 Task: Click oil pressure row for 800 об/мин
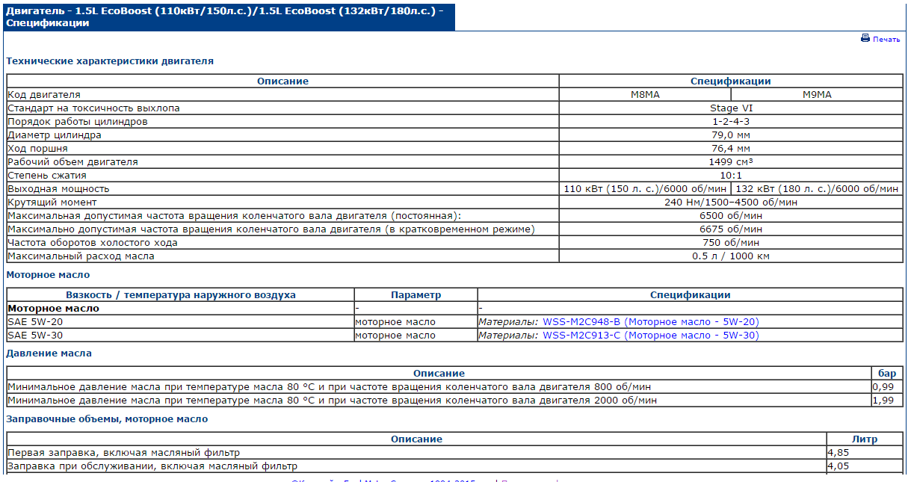[454, 386]
